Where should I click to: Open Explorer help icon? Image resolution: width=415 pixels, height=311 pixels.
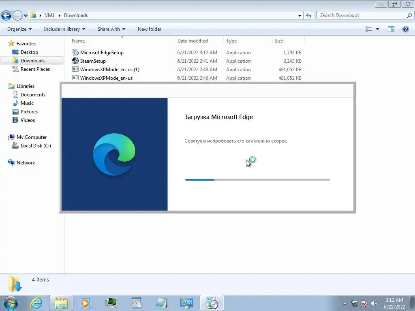[x=405, y=29]
